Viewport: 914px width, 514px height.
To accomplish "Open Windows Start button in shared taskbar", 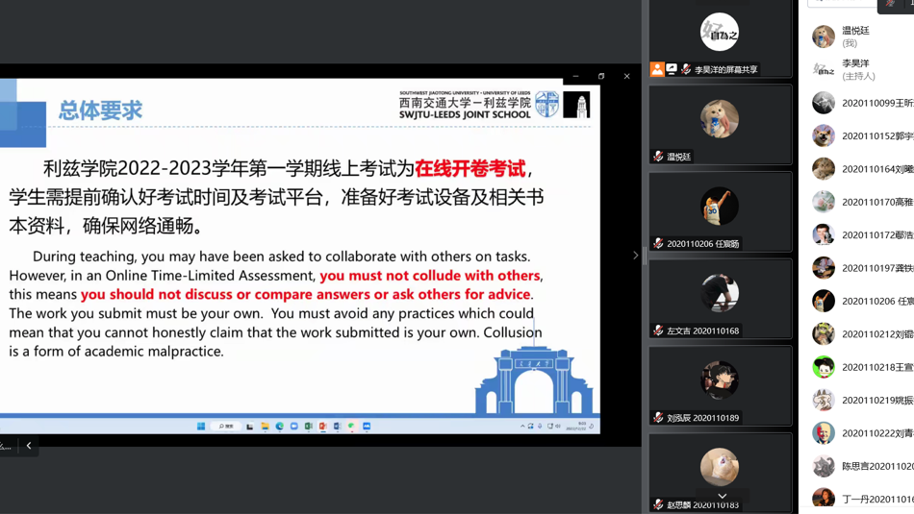I will coord(201,426).
